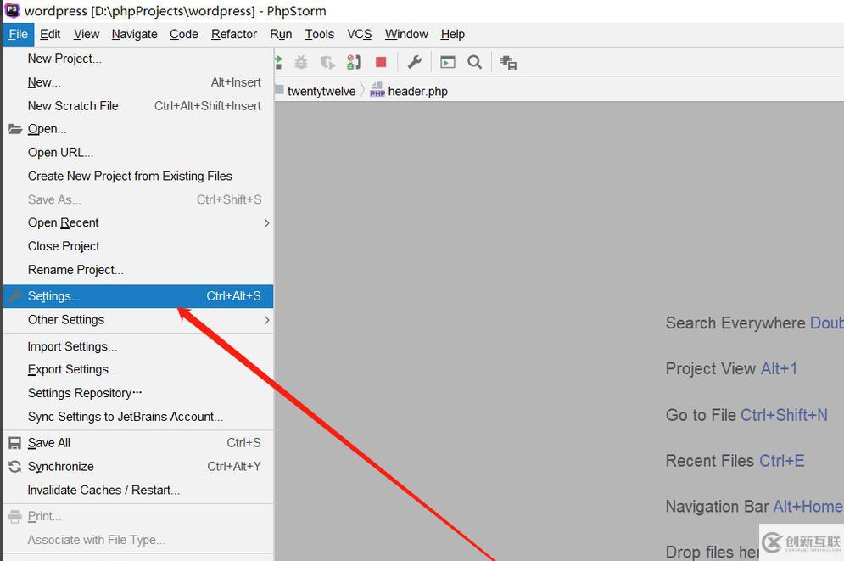Expand the Open Recent submenu arrow
Viewport: 844px width, 561px height.
point(266,223)
